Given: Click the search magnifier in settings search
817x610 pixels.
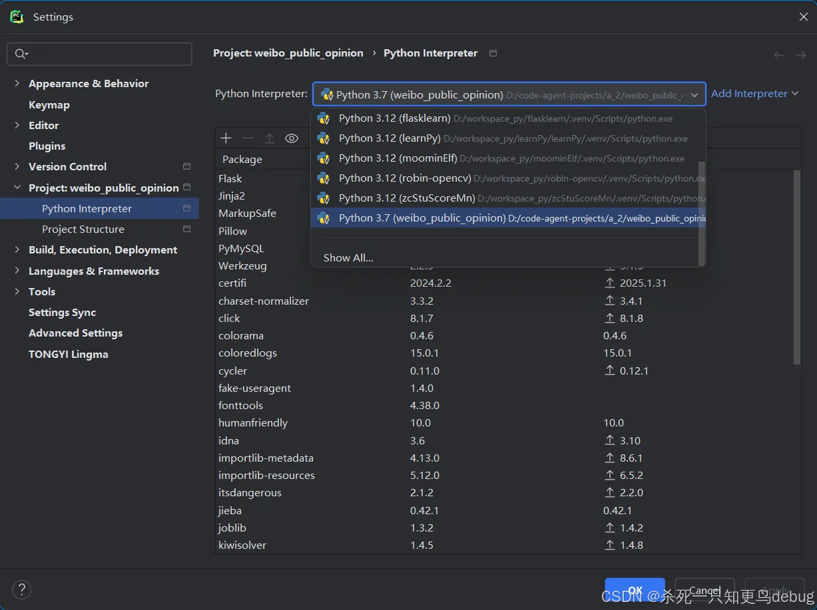Looking at the screenshot, I should (x=21, y=54).
